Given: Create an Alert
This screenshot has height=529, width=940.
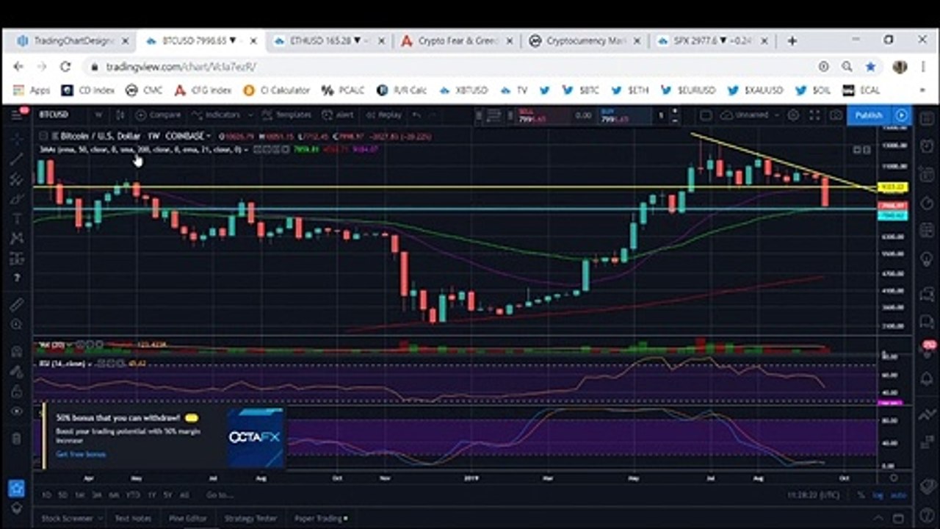Looking at the screenshot, I should tap(339, 115).
